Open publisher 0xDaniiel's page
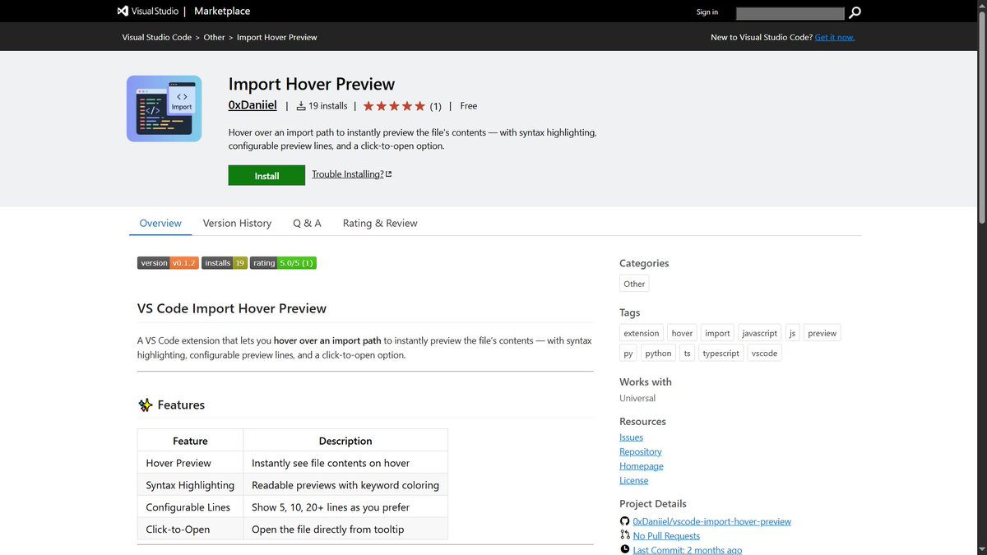The image size is (987, 555). (x=253, y=105)
